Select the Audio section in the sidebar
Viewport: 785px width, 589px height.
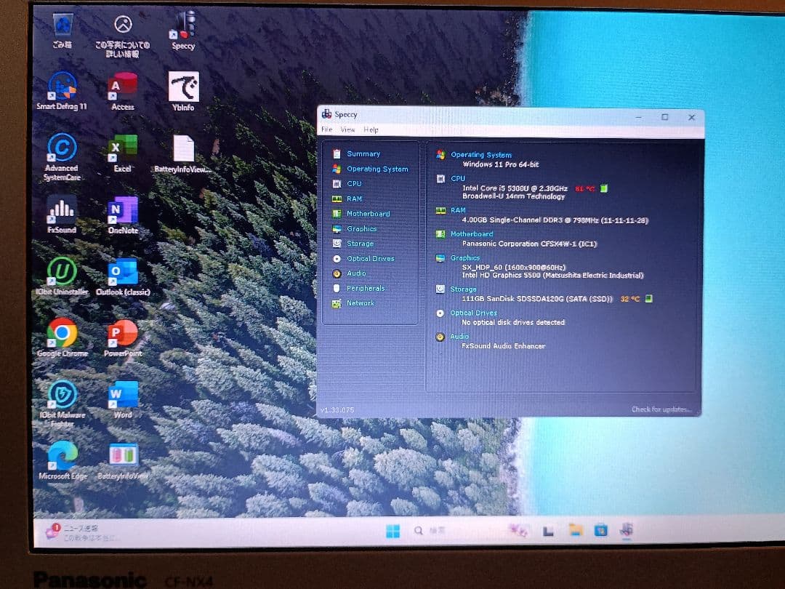point(356,273)
